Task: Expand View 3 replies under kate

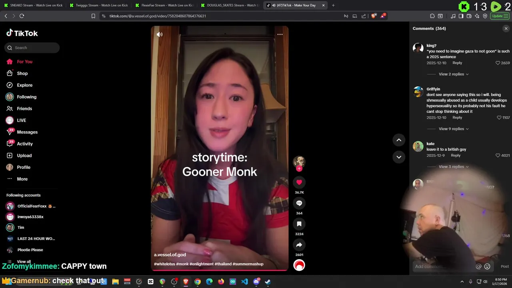Action: point(454,166)
